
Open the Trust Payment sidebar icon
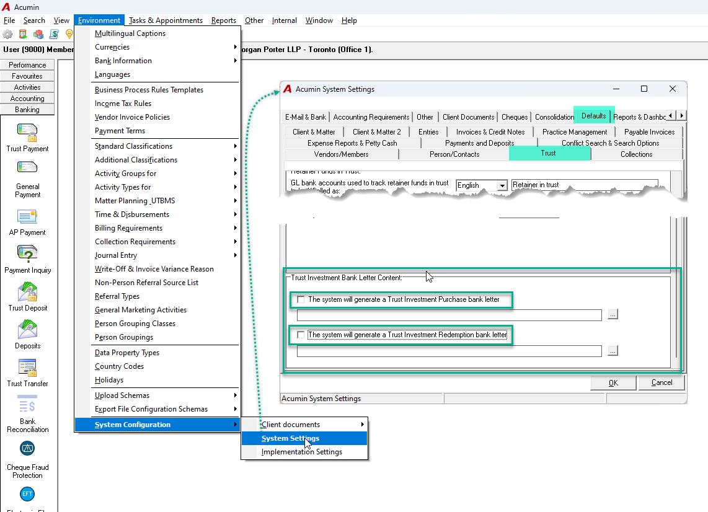point(27,133)
